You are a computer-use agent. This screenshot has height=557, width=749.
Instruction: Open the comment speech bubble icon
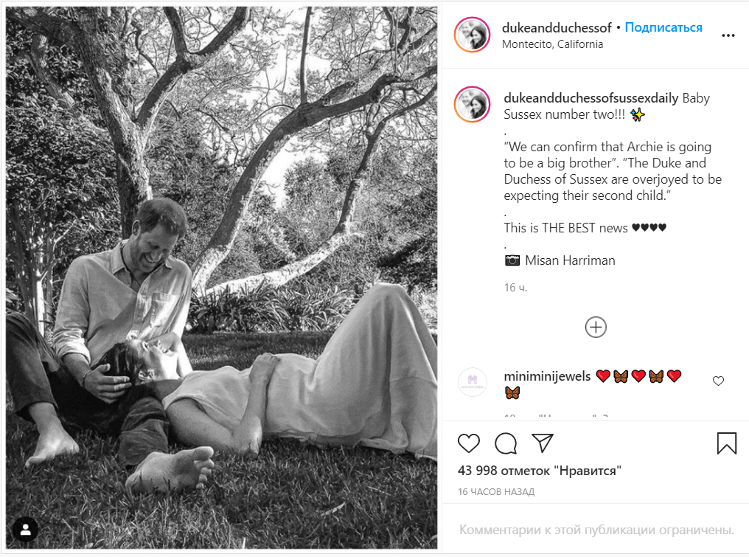tap(506, 443)
